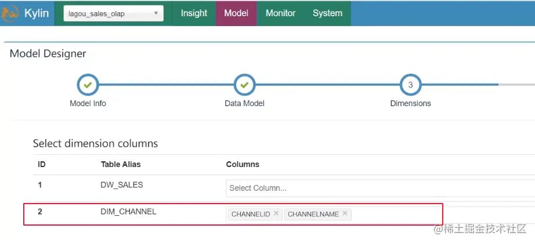Click the Kylin brand name text
Image resolution: width=535 pixels, height=243 pixels.
(37, 13)
